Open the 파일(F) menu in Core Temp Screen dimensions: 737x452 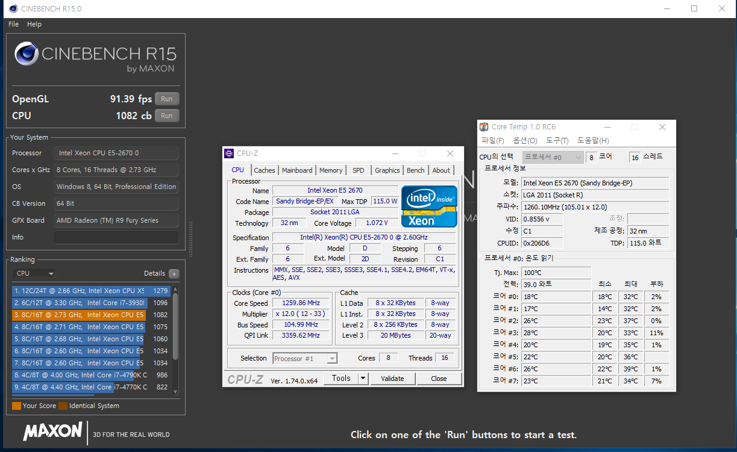[x=492, y=140]
